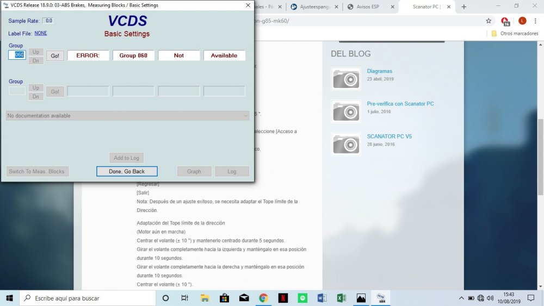Click the volume speaker tray icon
Screen dimensions: 544x306
tap(490, 298)
